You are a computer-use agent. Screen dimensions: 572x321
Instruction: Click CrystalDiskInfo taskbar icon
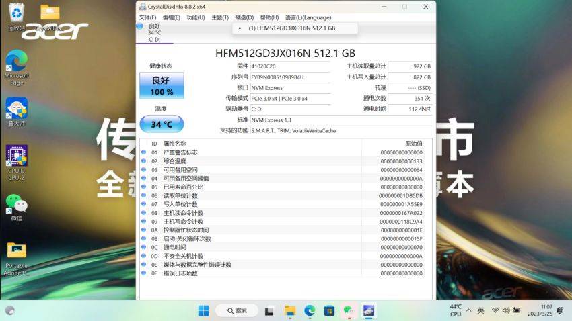[x=369, y=310]
